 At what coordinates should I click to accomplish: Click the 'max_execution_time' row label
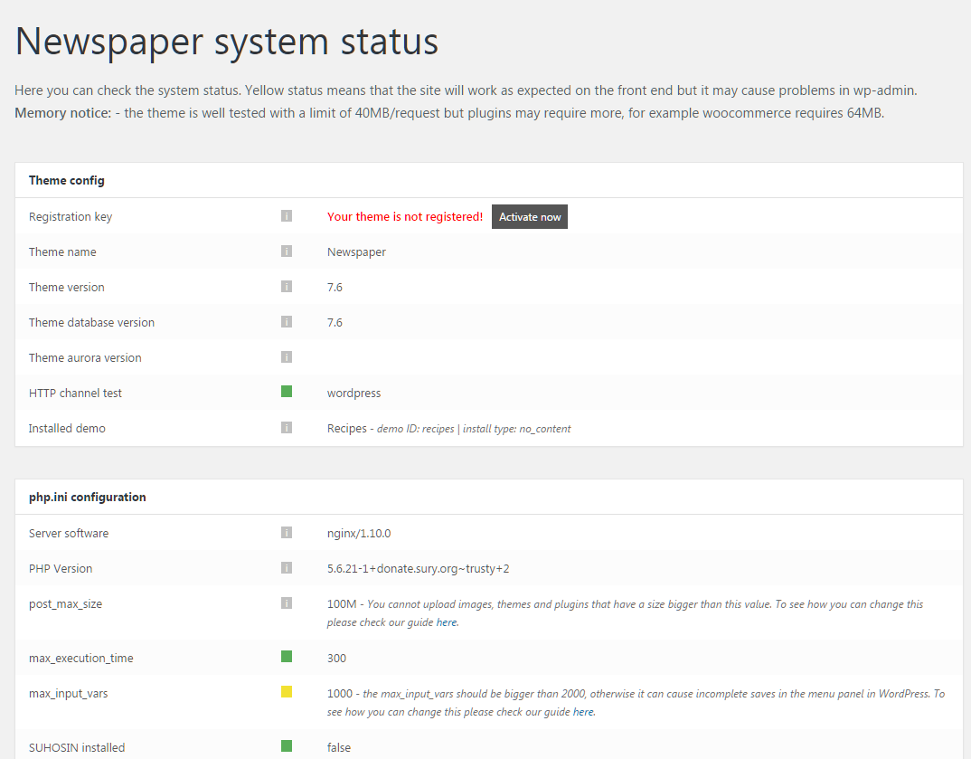(x=80, y=658)
